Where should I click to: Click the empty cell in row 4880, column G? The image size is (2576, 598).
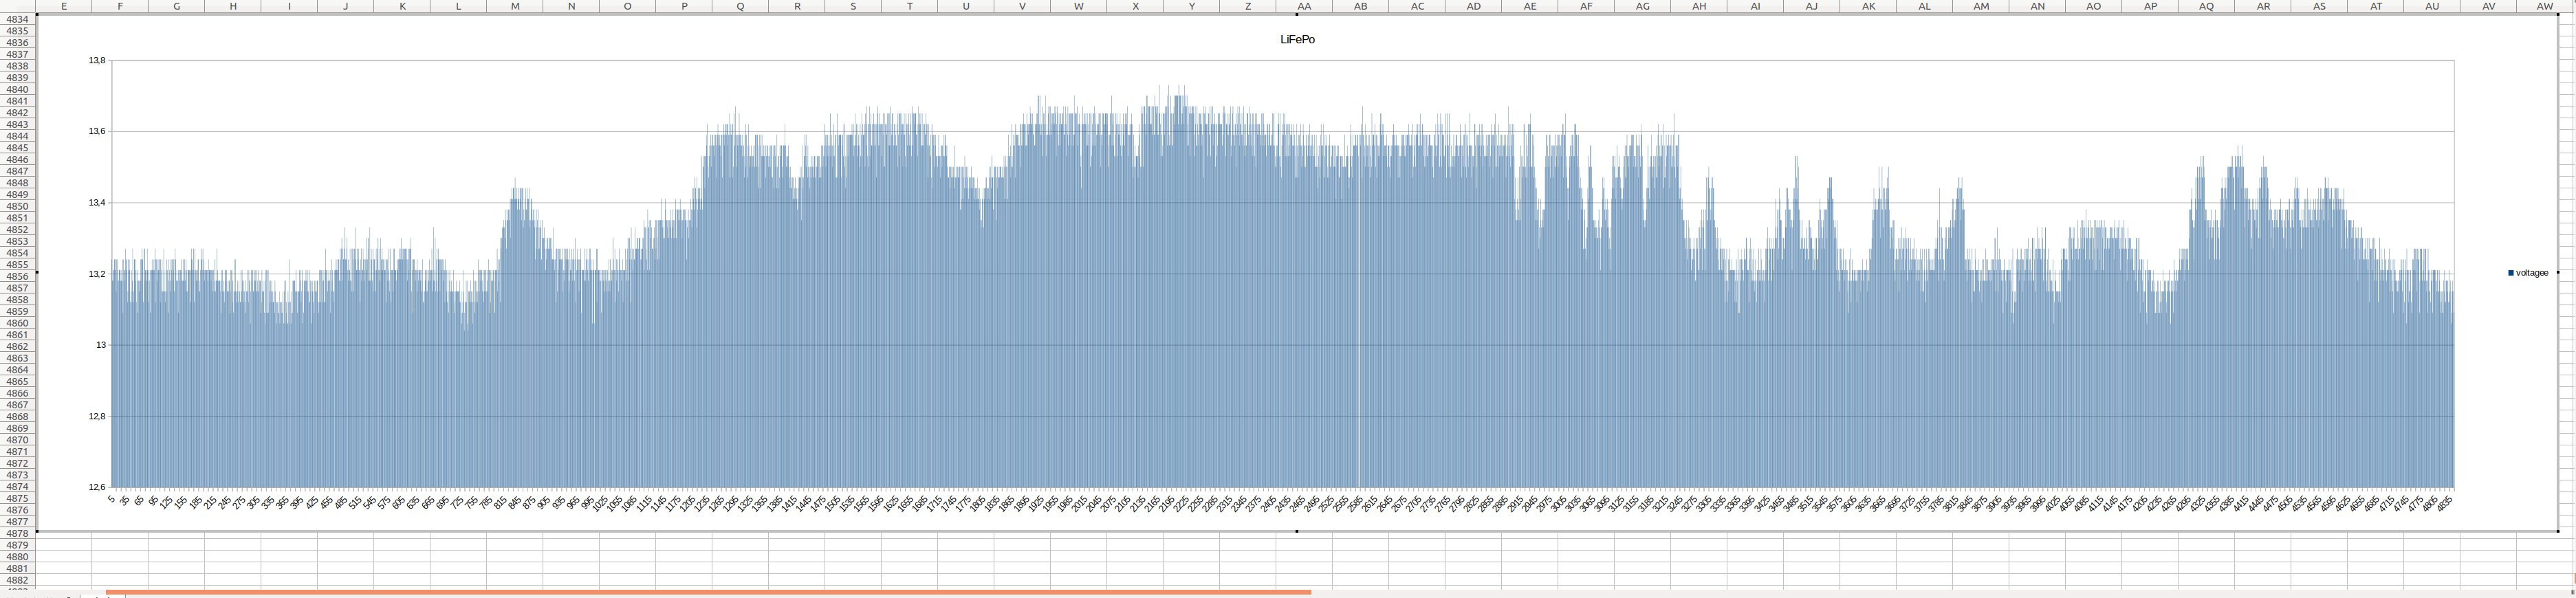(176, 557)
